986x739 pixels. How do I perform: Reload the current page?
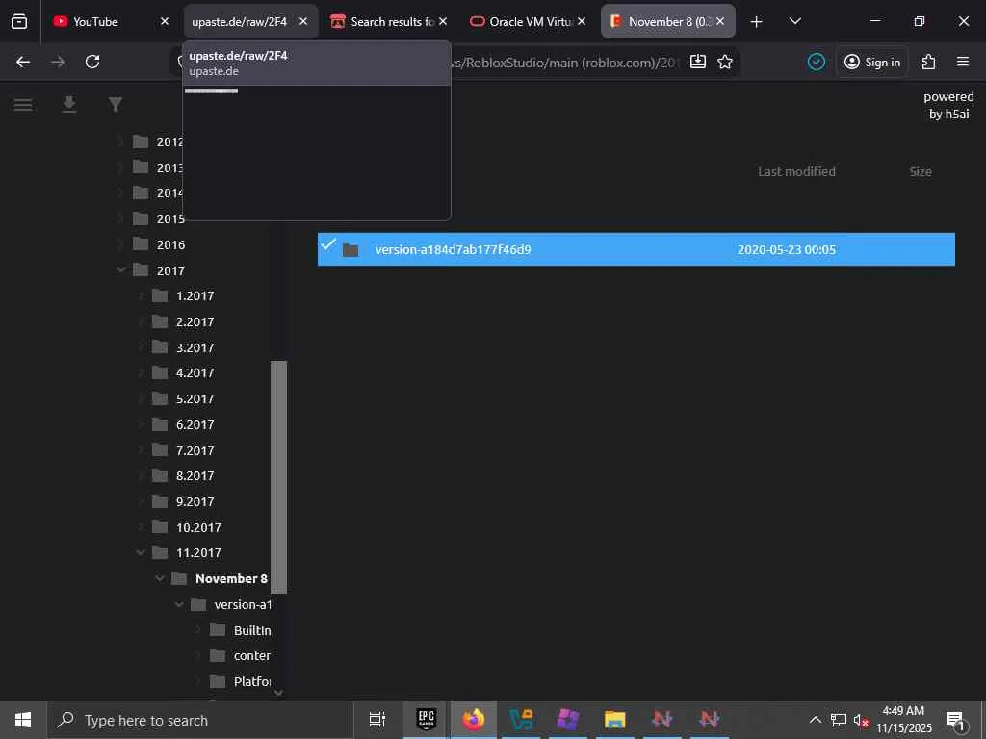click(92, 62)
